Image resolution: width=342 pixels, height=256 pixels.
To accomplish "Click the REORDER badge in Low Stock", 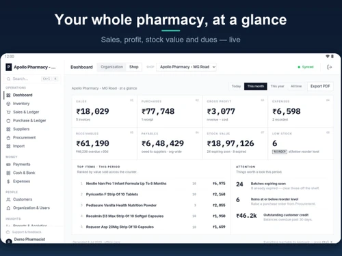I will coord(280,152).
